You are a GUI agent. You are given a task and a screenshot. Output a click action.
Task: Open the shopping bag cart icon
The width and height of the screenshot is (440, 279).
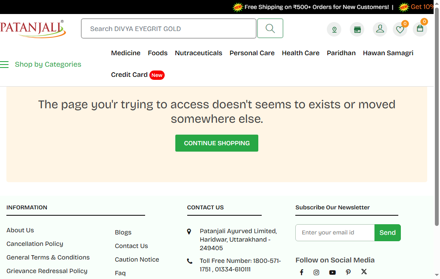(420, 29)
